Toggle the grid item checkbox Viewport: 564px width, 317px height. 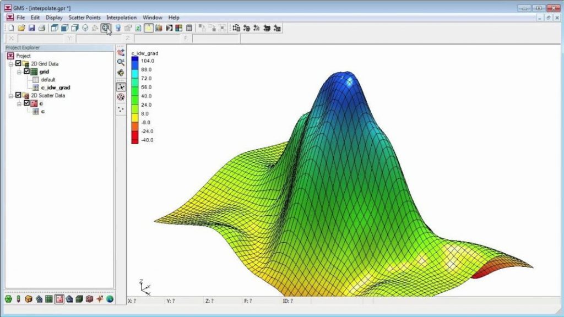point(26,72)
